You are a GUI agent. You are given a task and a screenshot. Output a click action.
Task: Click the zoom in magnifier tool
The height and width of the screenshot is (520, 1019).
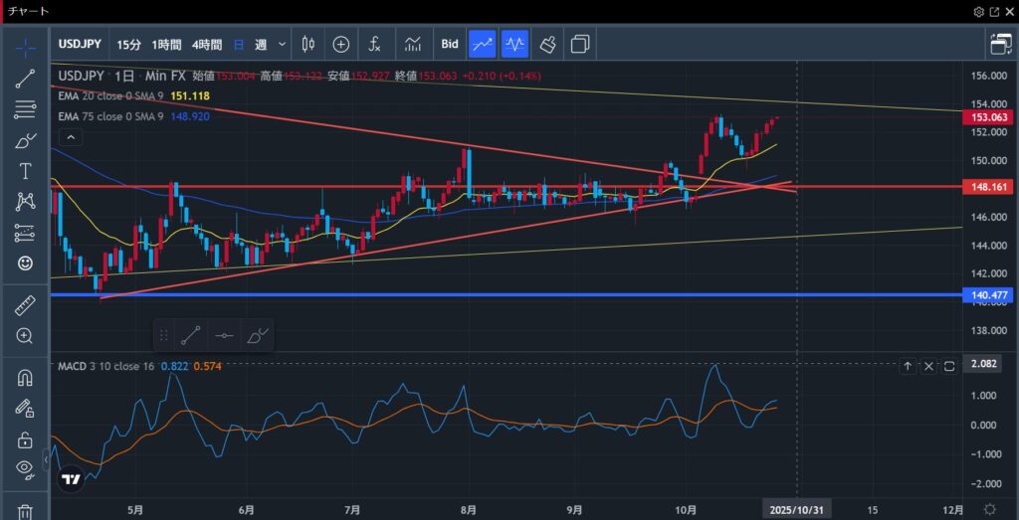pos(25,336)
